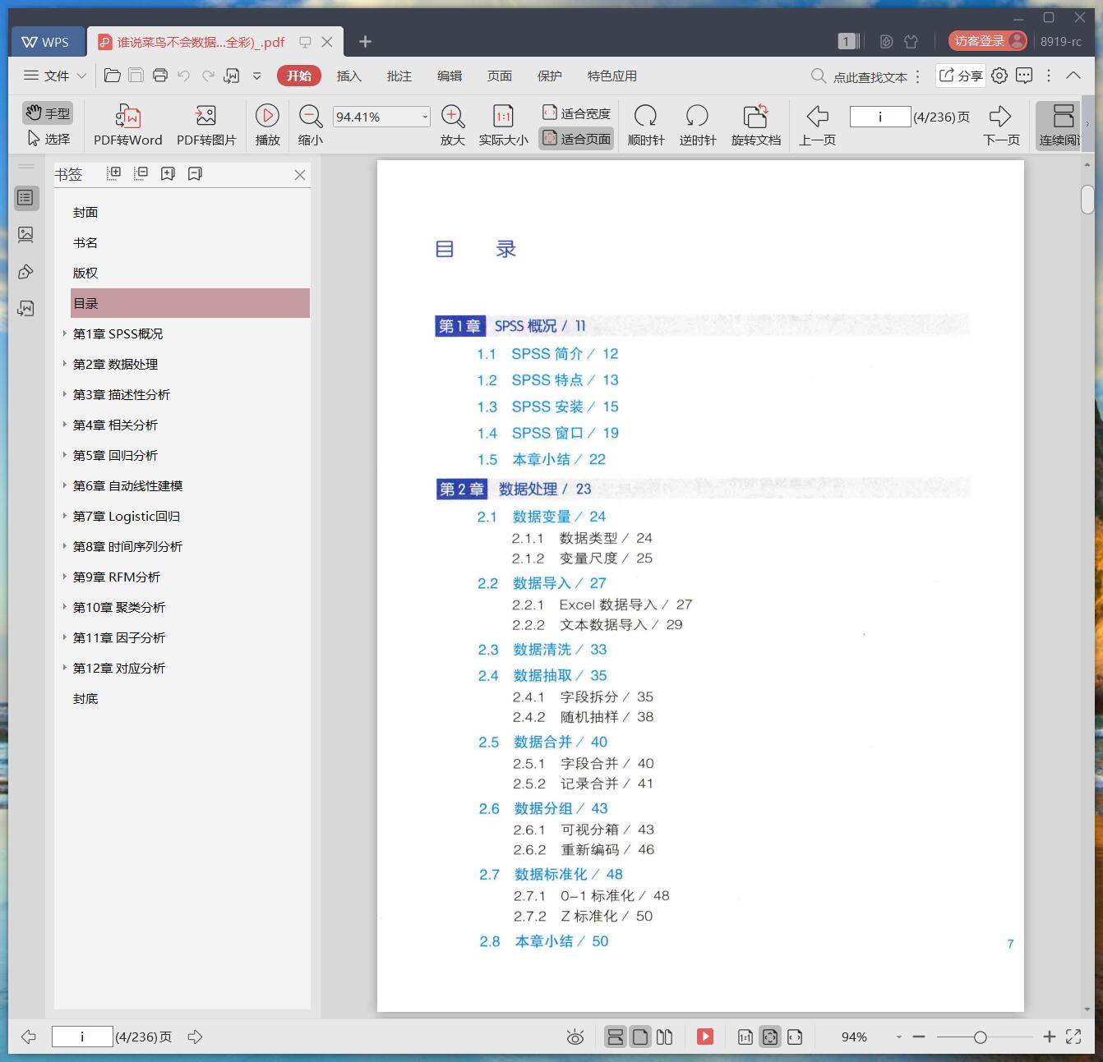Screen dimensions: 1103x1062
Task: Click the find text search box
Action: pos(860,76)
